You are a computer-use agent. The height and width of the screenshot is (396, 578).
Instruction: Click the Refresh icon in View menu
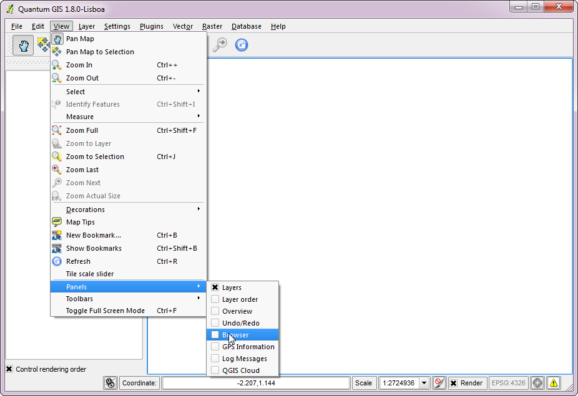tap(57, 261)
